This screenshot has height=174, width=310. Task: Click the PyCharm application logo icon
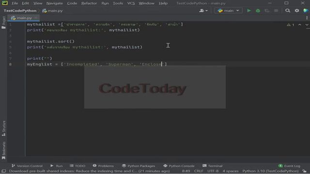coord(5,3)
